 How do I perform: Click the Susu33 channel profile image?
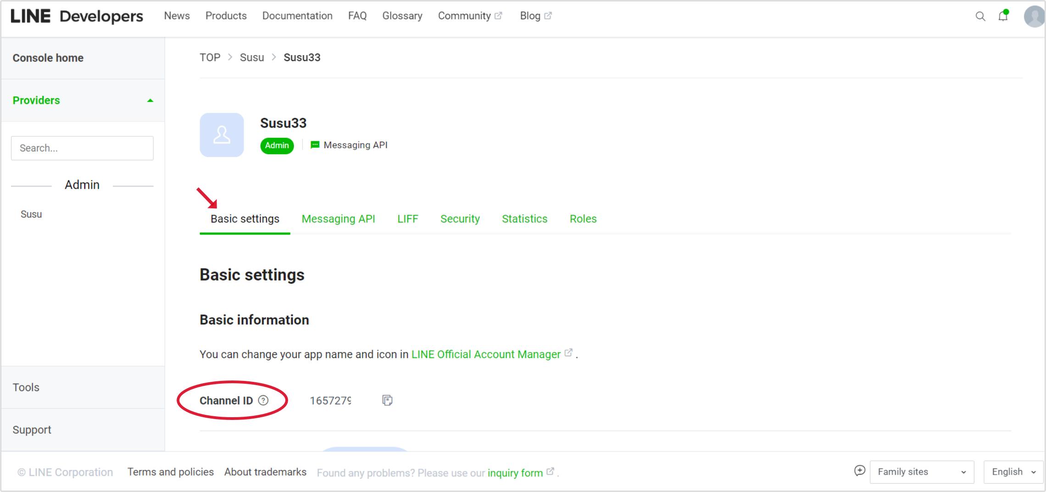coord(222,135)
